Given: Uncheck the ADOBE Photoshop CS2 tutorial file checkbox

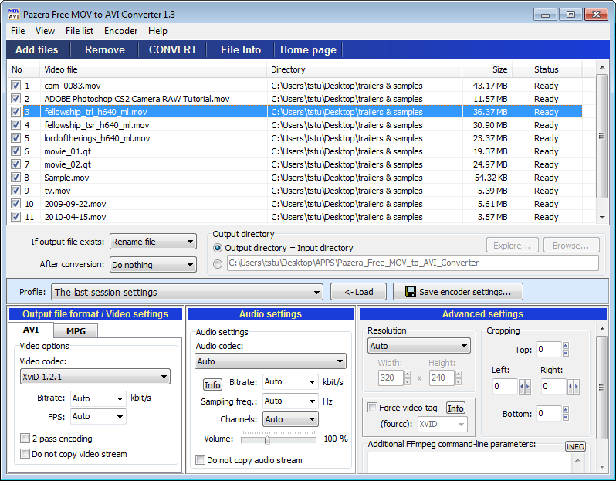Looking at the screenshot, I should click(x=15, y=98).
